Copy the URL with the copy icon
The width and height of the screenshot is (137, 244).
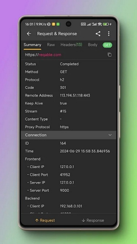coord(110,55)
